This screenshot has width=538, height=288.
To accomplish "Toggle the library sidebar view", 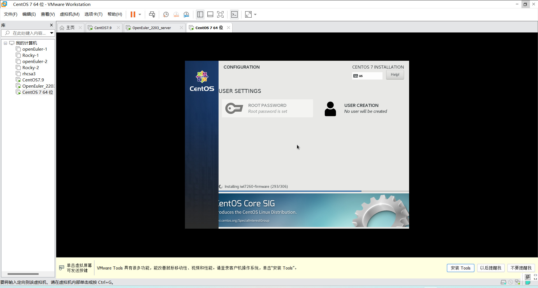I will (200, 14).
